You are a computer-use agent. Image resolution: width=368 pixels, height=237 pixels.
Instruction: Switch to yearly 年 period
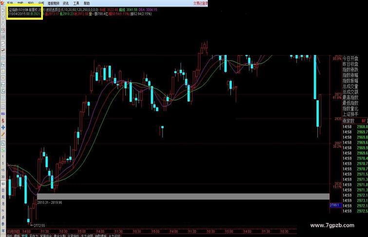point(3,231)
